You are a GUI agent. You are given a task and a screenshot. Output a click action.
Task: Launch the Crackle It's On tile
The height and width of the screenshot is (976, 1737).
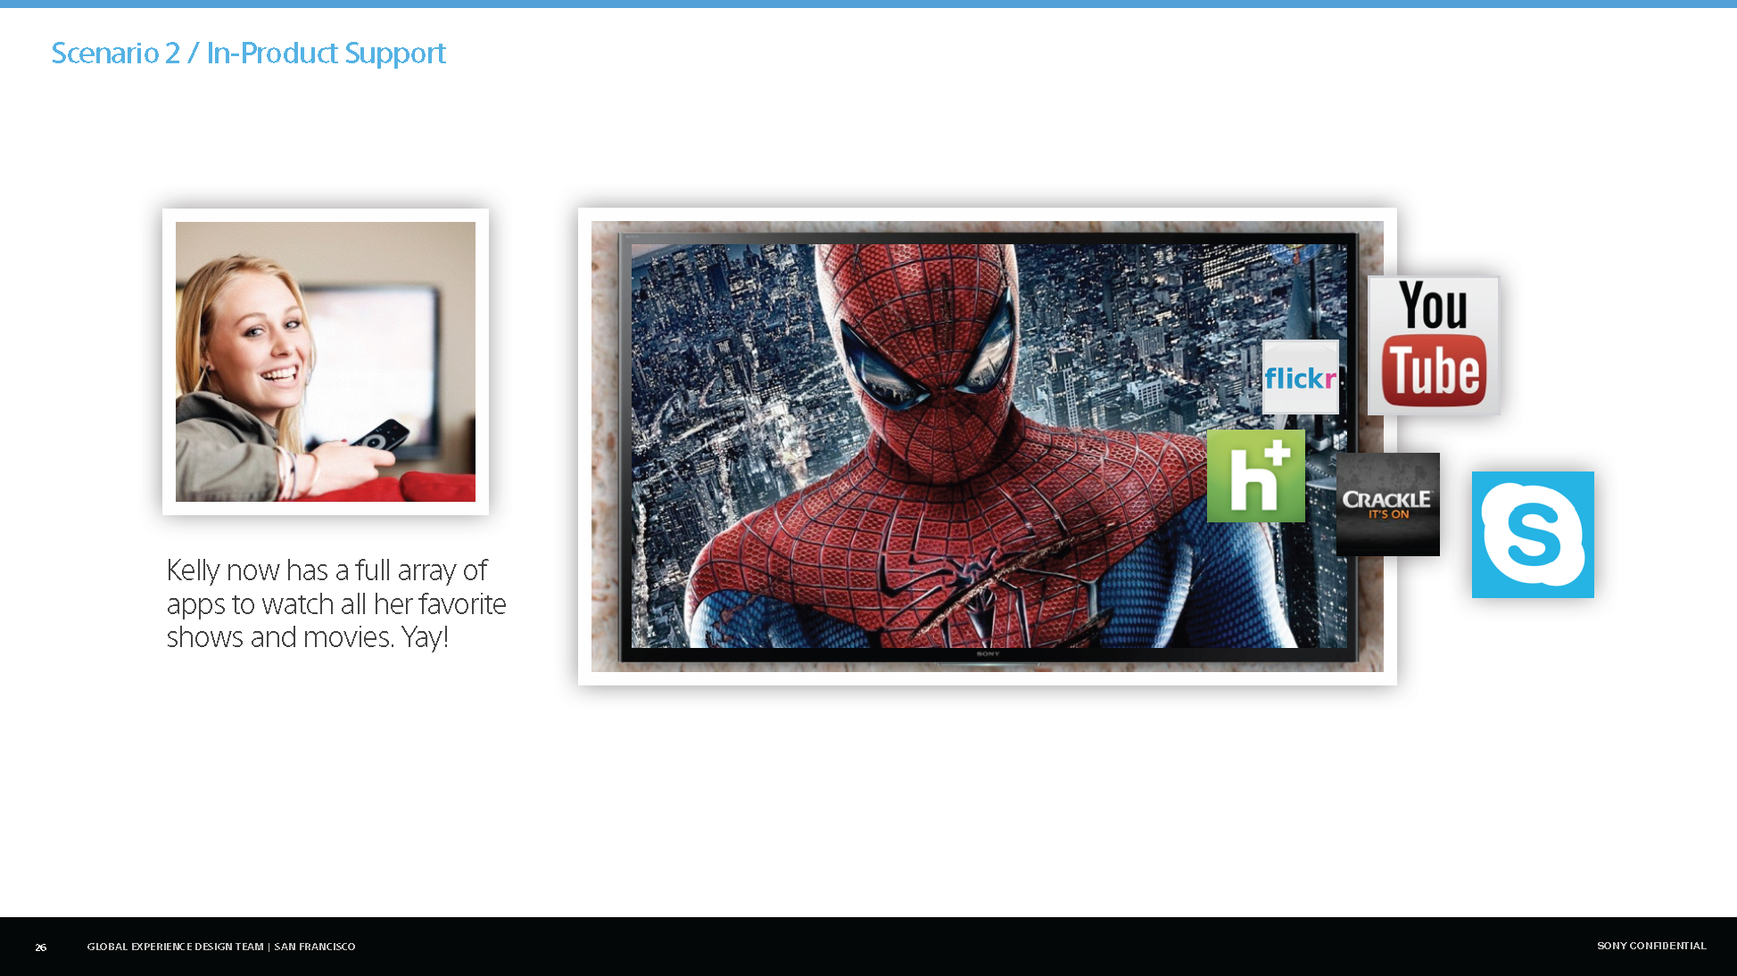click(x=1388, y=504)
